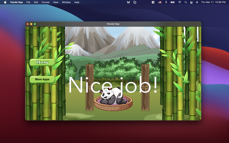Open the View menu

[x=55, y=2]
